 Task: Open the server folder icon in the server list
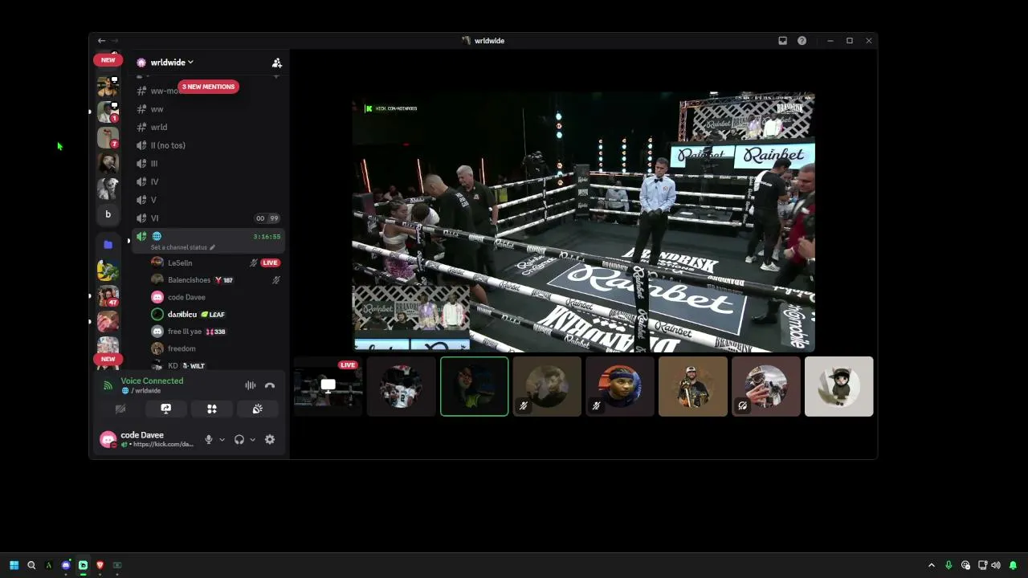click(x=108, y=244)
